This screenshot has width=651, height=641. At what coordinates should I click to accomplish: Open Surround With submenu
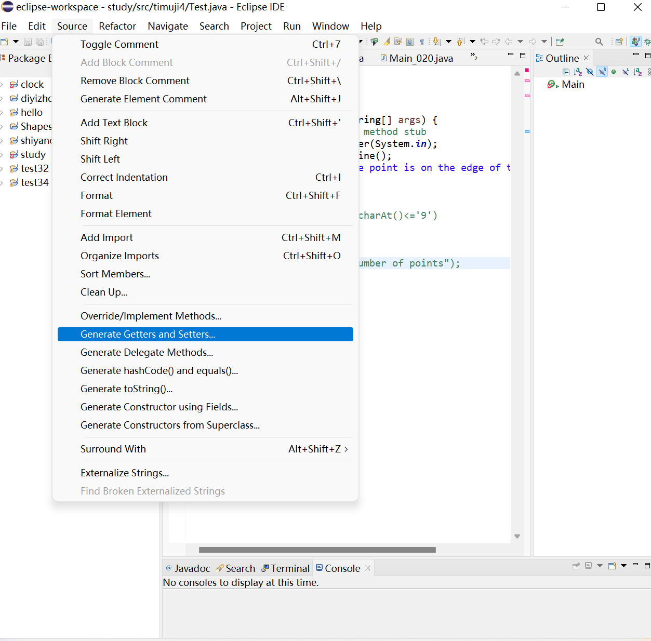[205, 449]
